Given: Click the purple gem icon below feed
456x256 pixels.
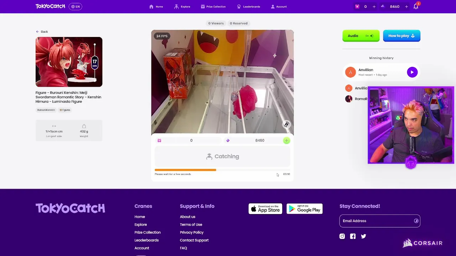Looking at the screenshot, I should tap(228, 140).
